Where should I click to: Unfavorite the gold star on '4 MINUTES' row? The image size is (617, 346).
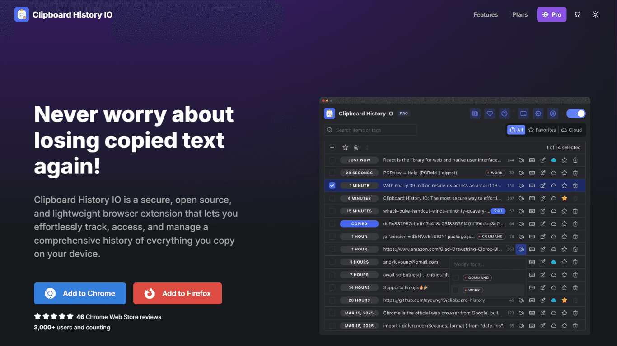coord(565,198)
